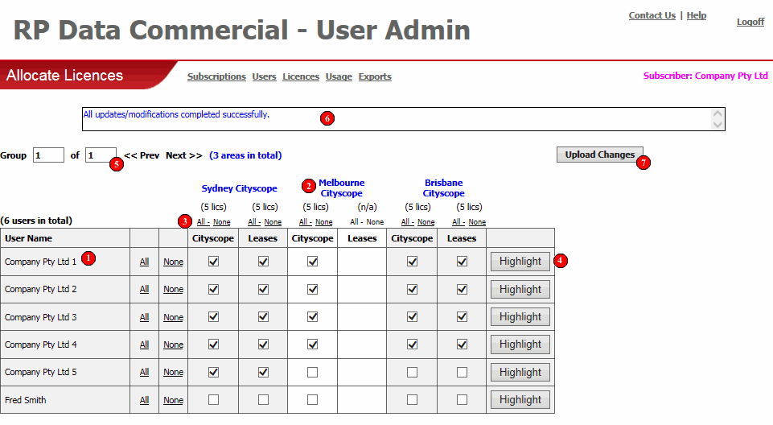Log off via the Logoff link
Viewport: 773px width, 425px height.
coord(750,22)
